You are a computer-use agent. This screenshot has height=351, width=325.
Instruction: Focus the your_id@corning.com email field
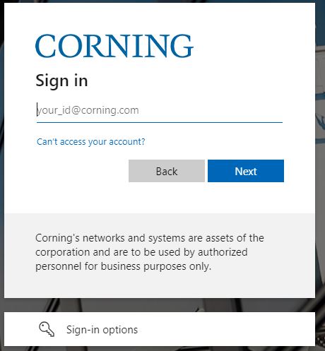point(160,110)
